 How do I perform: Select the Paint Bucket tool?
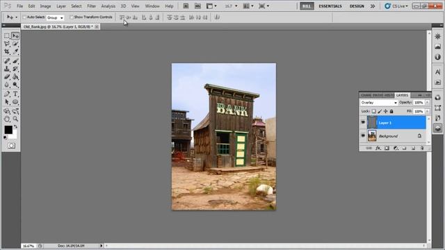coord(15,77)
